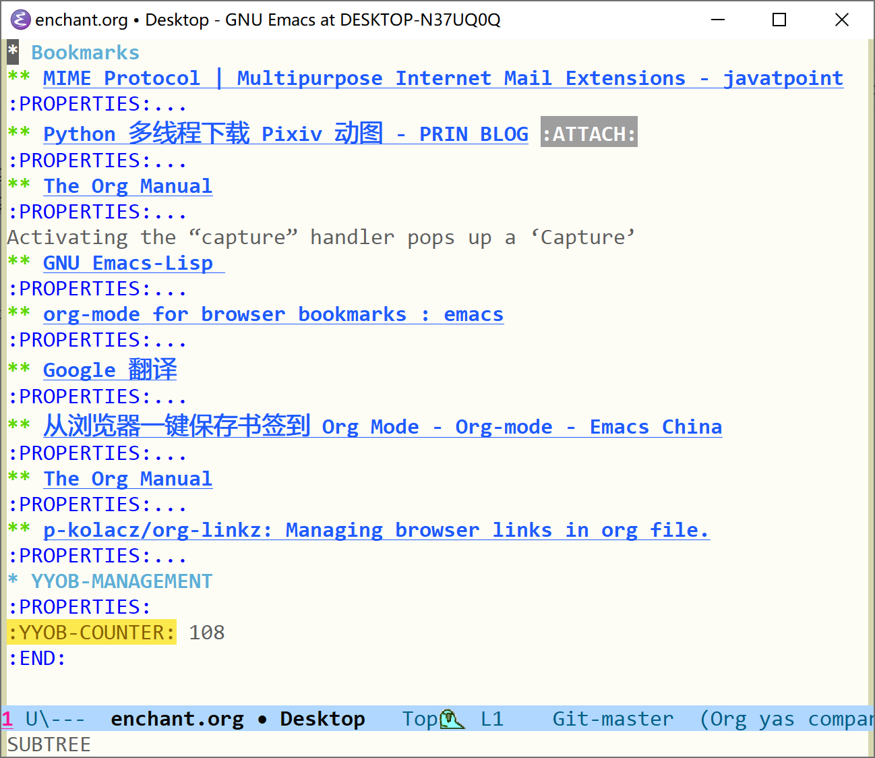This screenshot has width=875, height=758.
Task: Open the Emacs China Org Mode link
Action: click(382, 426)
